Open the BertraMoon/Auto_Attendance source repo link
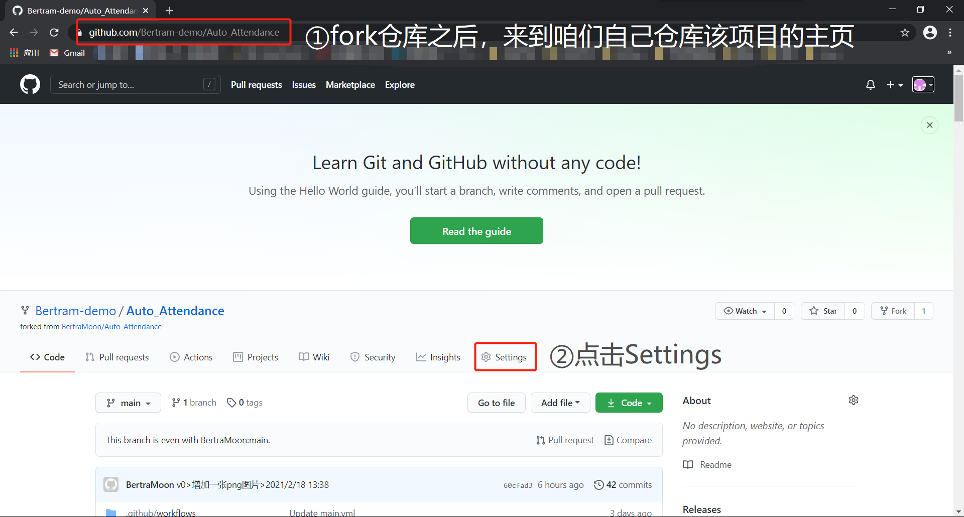The image size is (964, 517). point(111,327)
